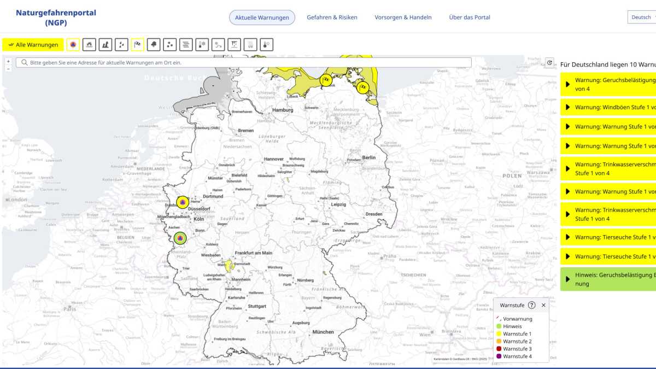Select the wind flag filter icon
This screenshot has height=369, width=656.
137,44
